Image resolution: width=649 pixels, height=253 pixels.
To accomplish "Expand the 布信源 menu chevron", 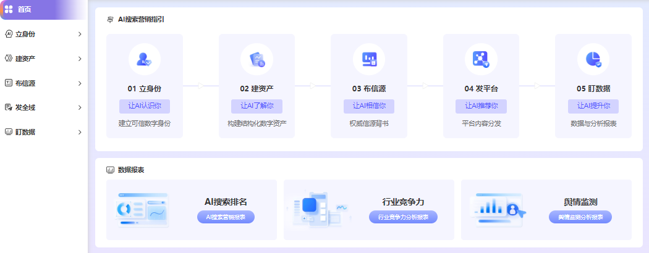I will pos(80,83).
